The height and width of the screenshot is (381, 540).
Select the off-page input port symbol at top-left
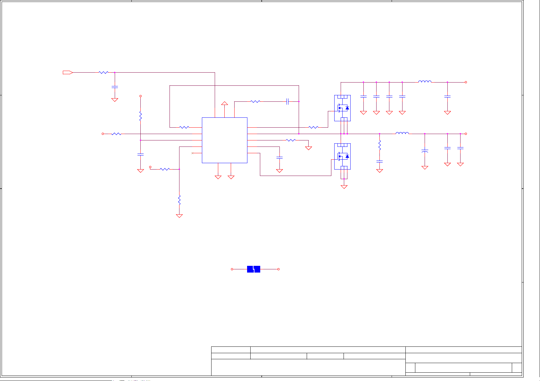[68, 73]
